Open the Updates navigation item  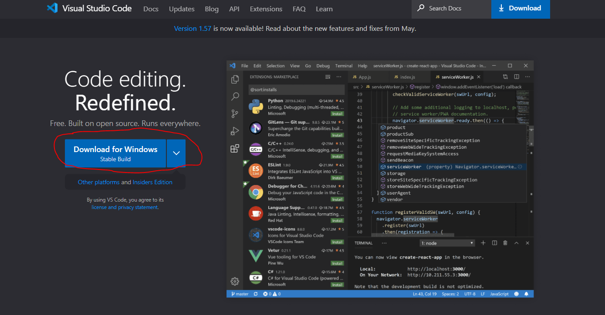pyautogui.click(x=182, y=9)
